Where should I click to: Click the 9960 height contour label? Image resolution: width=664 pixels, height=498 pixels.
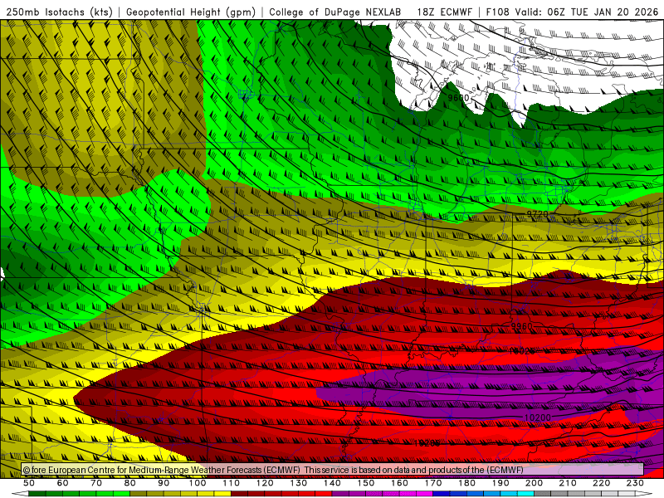tap(521, 326)
